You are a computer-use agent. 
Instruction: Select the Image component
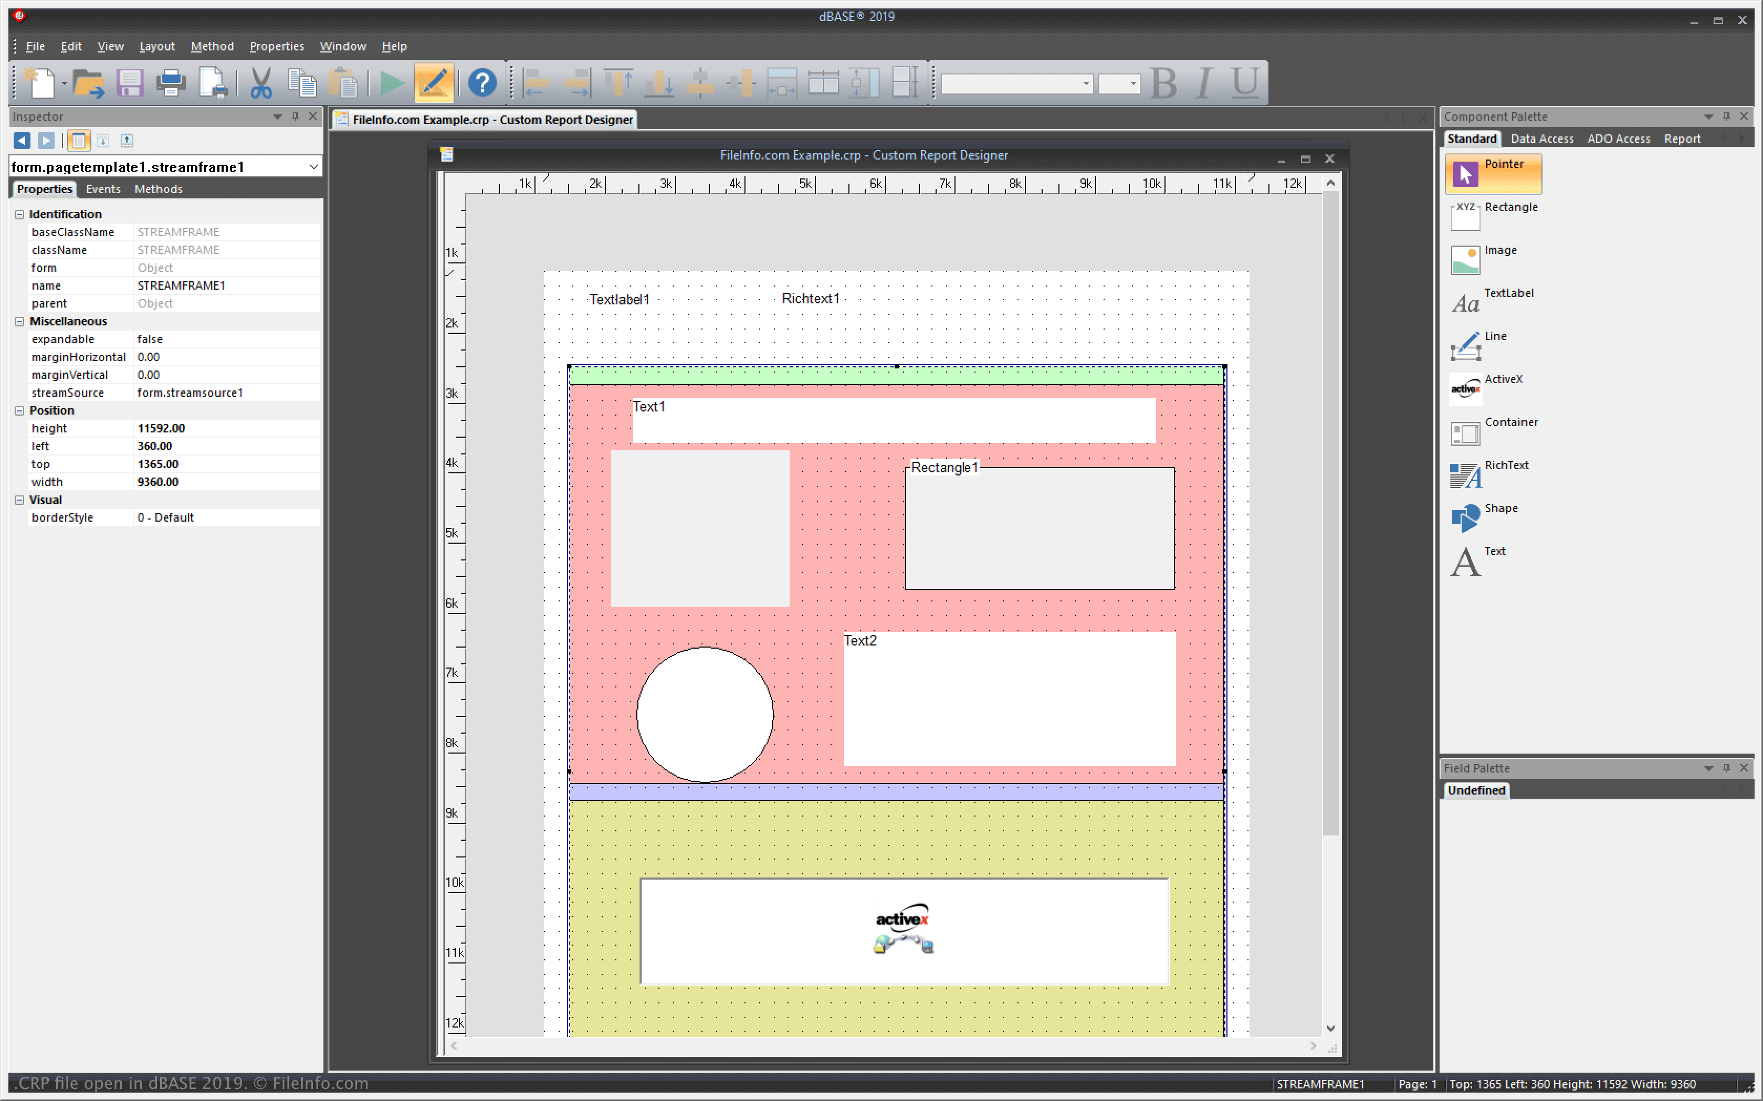point(1484,259)
